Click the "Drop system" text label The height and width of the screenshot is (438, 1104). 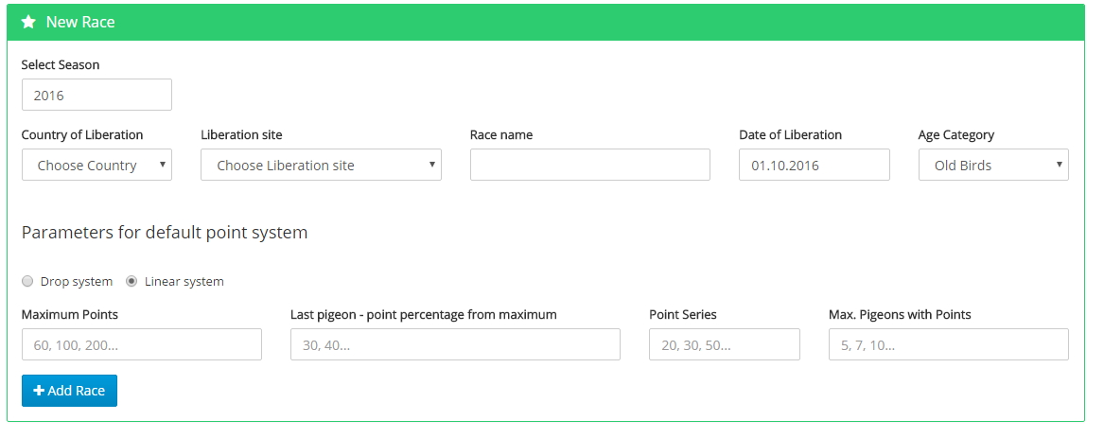point(76,282)
